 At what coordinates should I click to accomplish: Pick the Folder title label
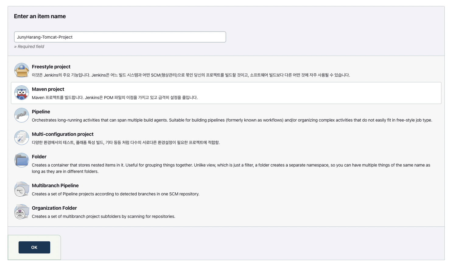[x=39, y=157]
